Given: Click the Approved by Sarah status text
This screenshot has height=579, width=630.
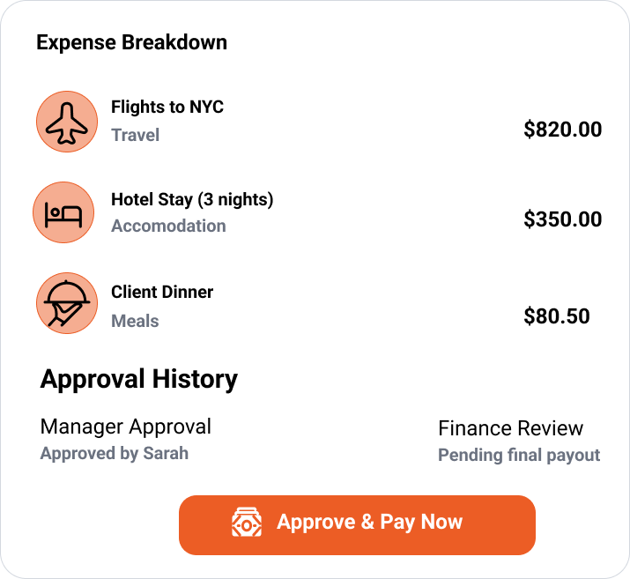Looking at the screenshot, I should coord(115,454).
